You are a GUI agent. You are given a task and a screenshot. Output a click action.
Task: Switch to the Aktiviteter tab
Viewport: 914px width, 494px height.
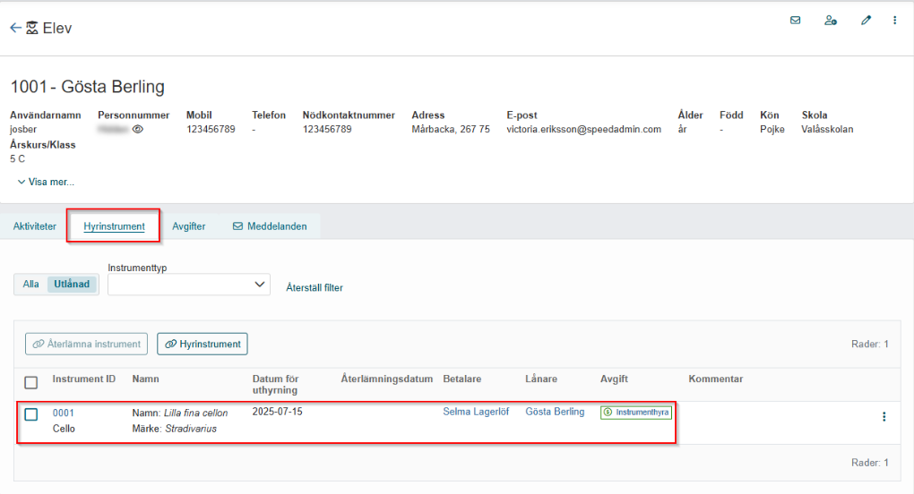tap(35, 226)
